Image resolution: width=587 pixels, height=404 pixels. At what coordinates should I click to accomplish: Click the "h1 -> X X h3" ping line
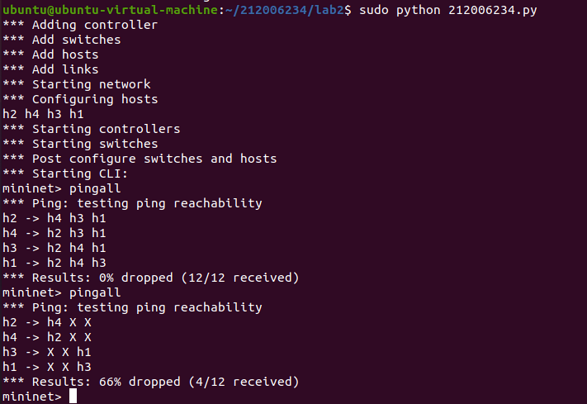tap(46, 367)
